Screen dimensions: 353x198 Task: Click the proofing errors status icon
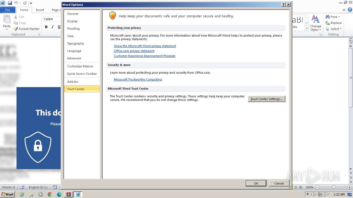pyautogui.click(x=22, y=187)
